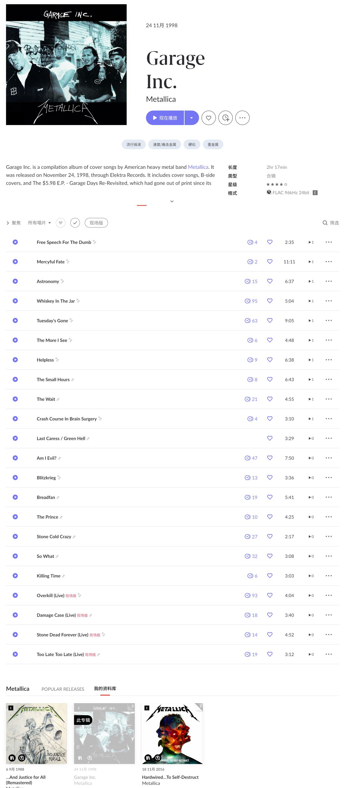Open the 所有唱片 dropdown

tap(39, 223)
